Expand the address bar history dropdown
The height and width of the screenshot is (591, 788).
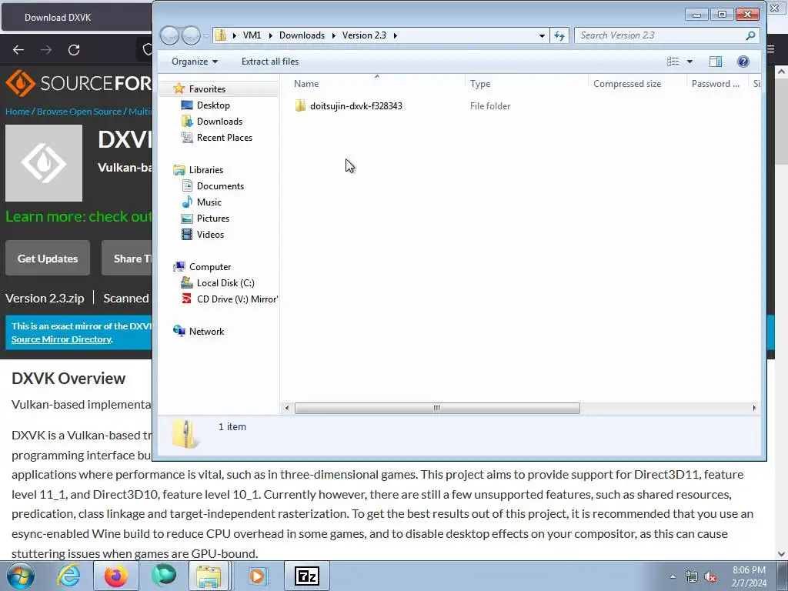click(x=542, y=35)
